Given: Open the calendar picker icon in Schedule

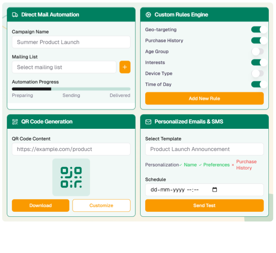Looking at the screenshot, I should coord(215,190).
